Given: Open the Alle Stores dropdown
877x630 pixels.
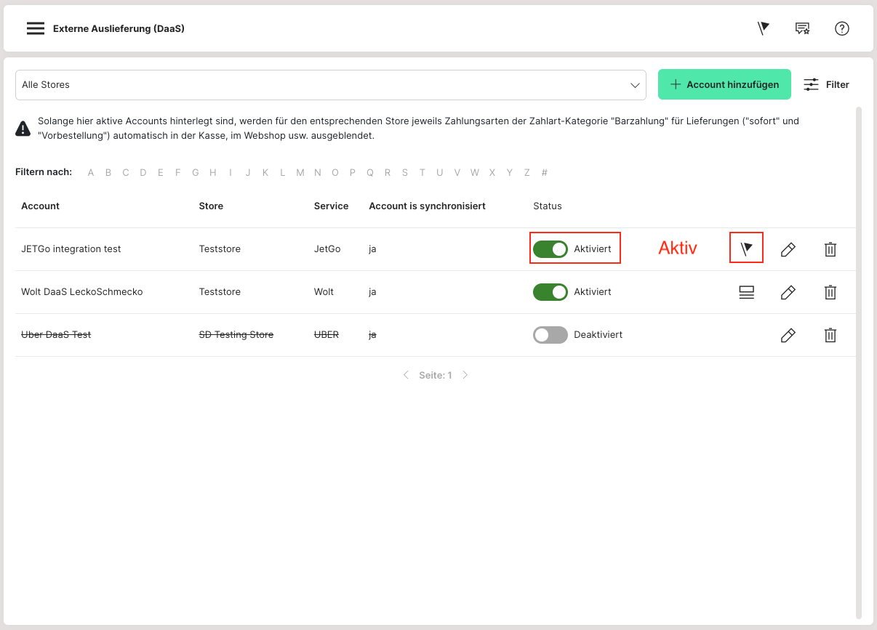Looking at the screenshot, I should click(x=330, y=85).
